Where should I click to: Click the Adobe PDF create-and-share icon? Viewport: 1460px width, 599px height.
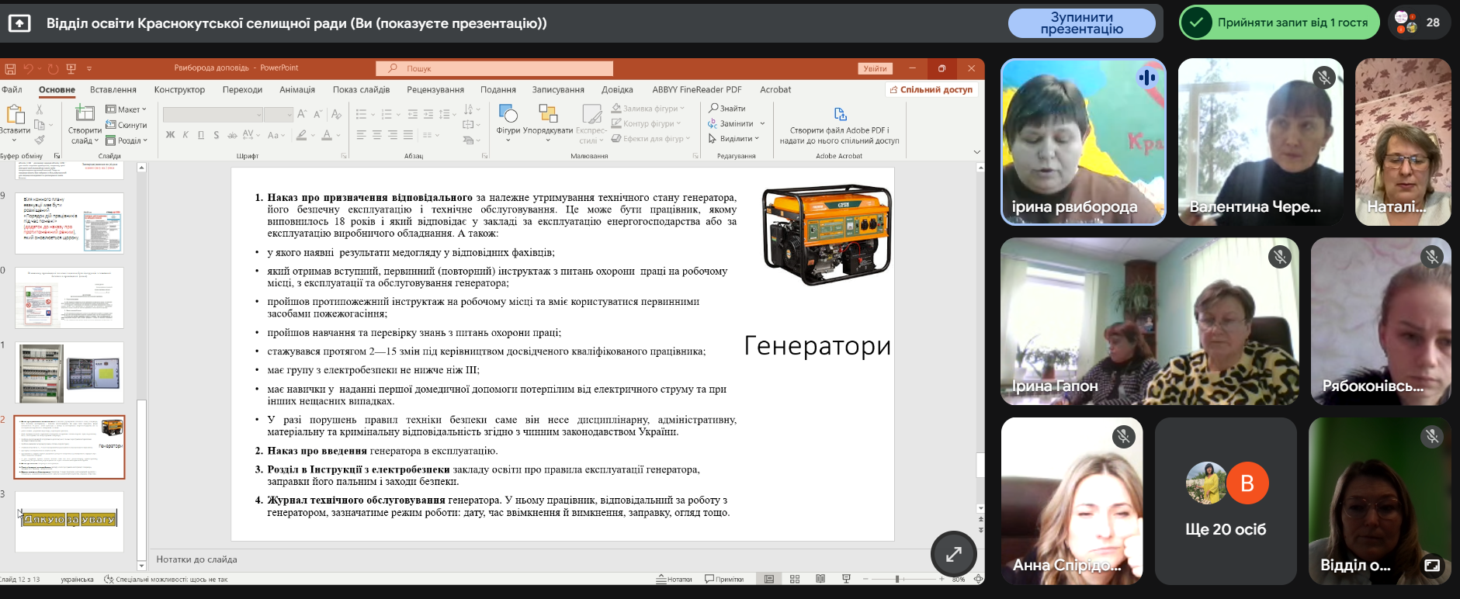(839, 115)
